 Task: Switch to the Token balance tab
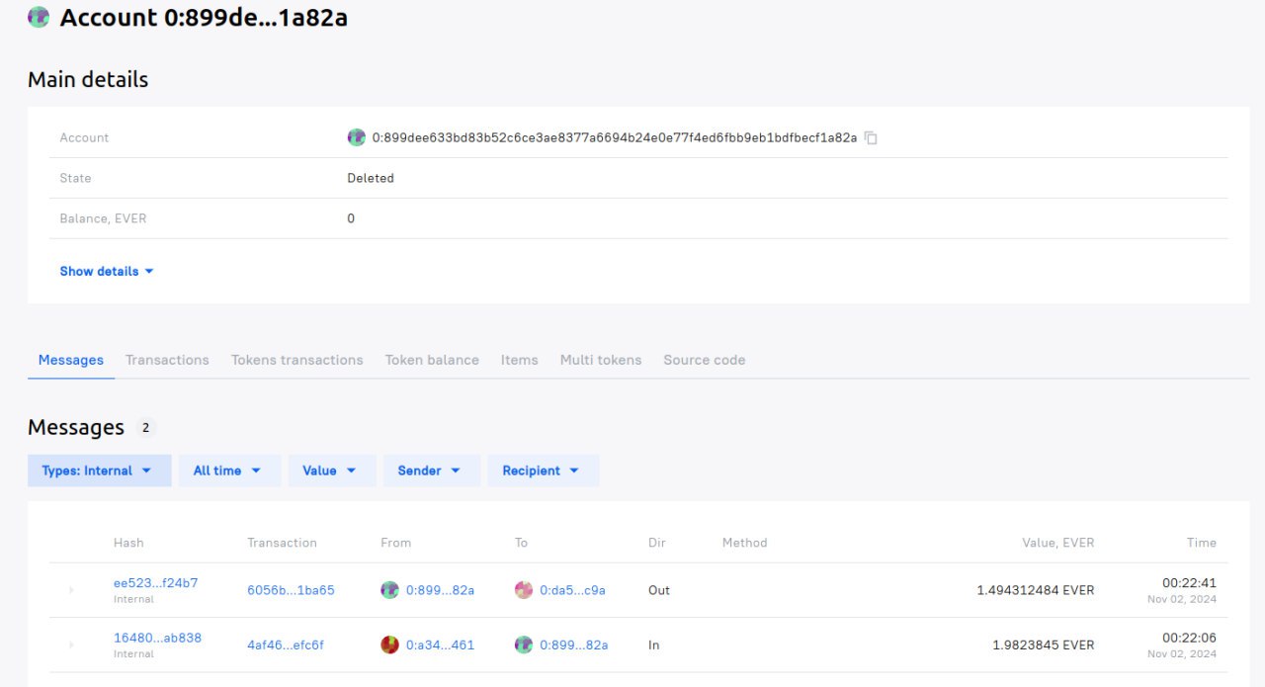coord(432,360)
